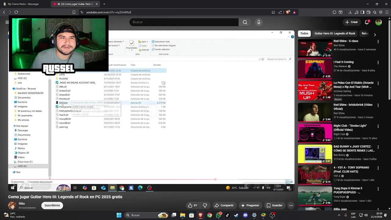This screenshot has width=391, height=220.
Task: Open YouTube notifications bell
Action: pos(367,22)
